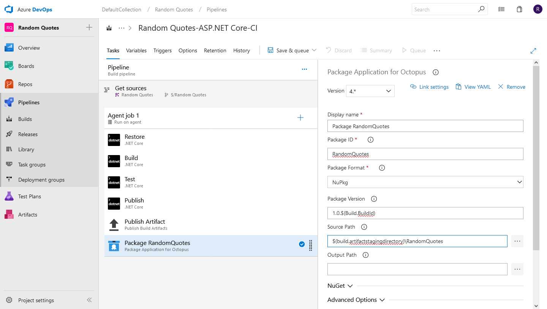This screenshot has width=547, height=309.
Task: Click the Source Path input field
Action: click(417, 241)
